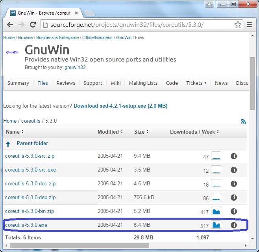This screenshot has width=259, height=252.
Task: View info for coreutils-5.3.0-doc.zip
Action: (233, 184)
